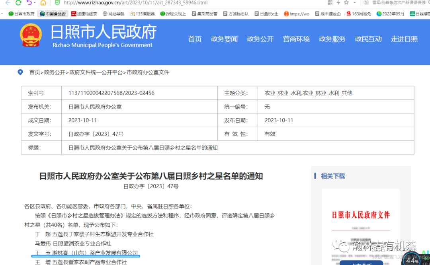The width and height of the screenshot is (430, 265).
Task: Open the 政务公开 navigation menu
Action: tap(260, 39)
